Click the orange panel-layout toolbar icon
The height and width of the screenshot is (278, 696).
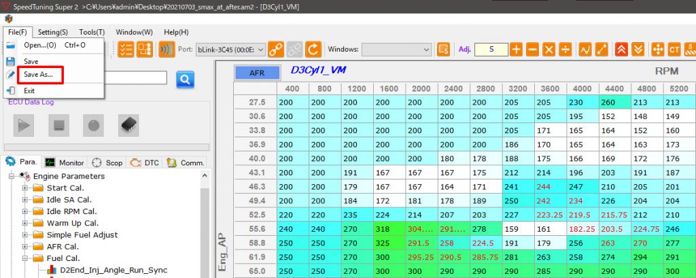point(145,50)
